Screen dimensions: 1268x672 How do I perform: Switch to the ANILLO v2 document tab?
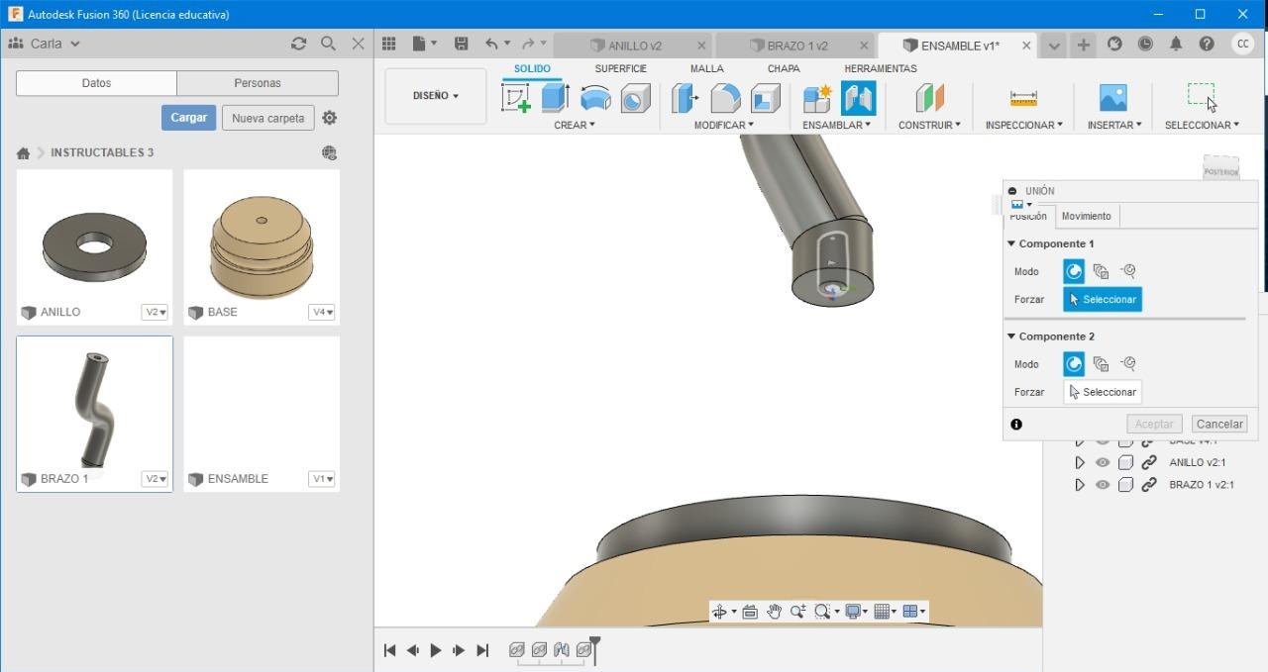click(x=633, y=46)
